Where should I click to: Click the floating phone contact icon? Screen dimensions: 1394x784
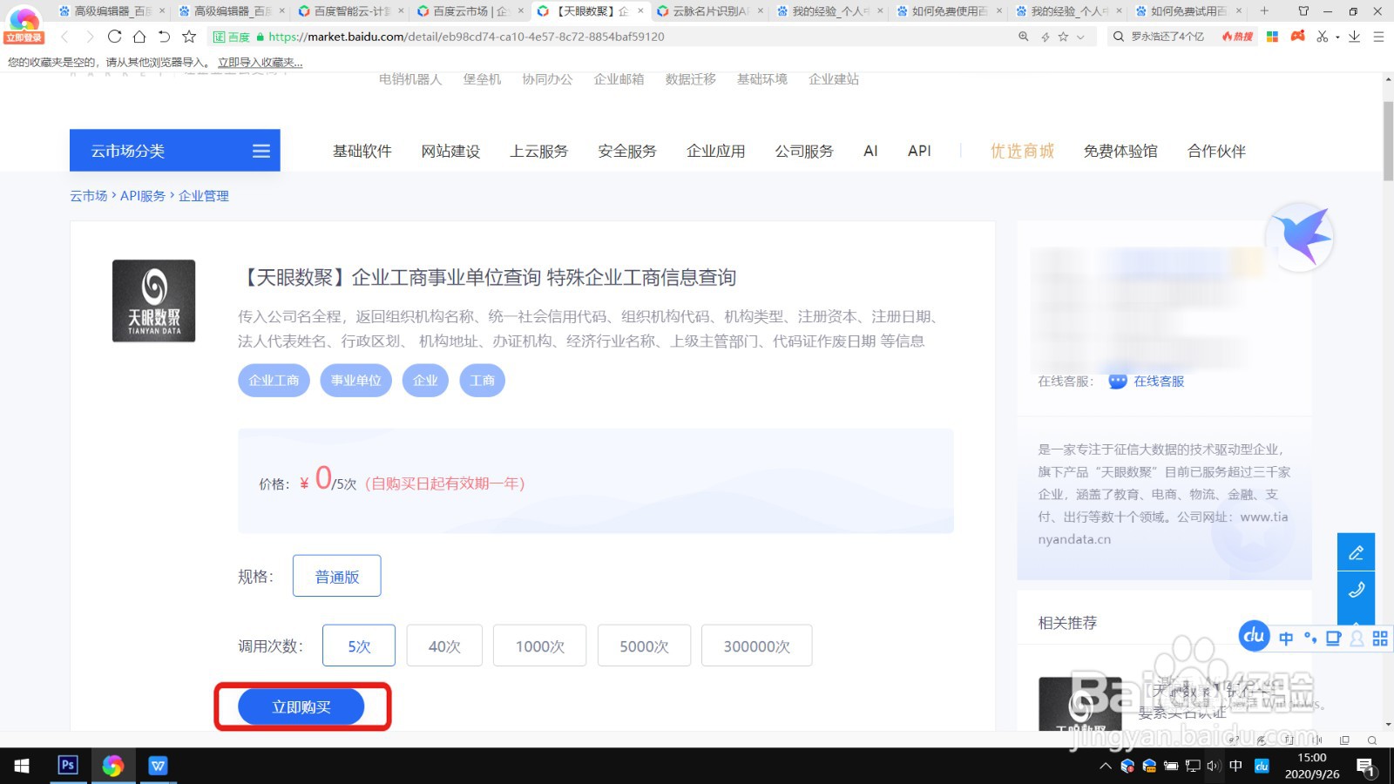1356,591
